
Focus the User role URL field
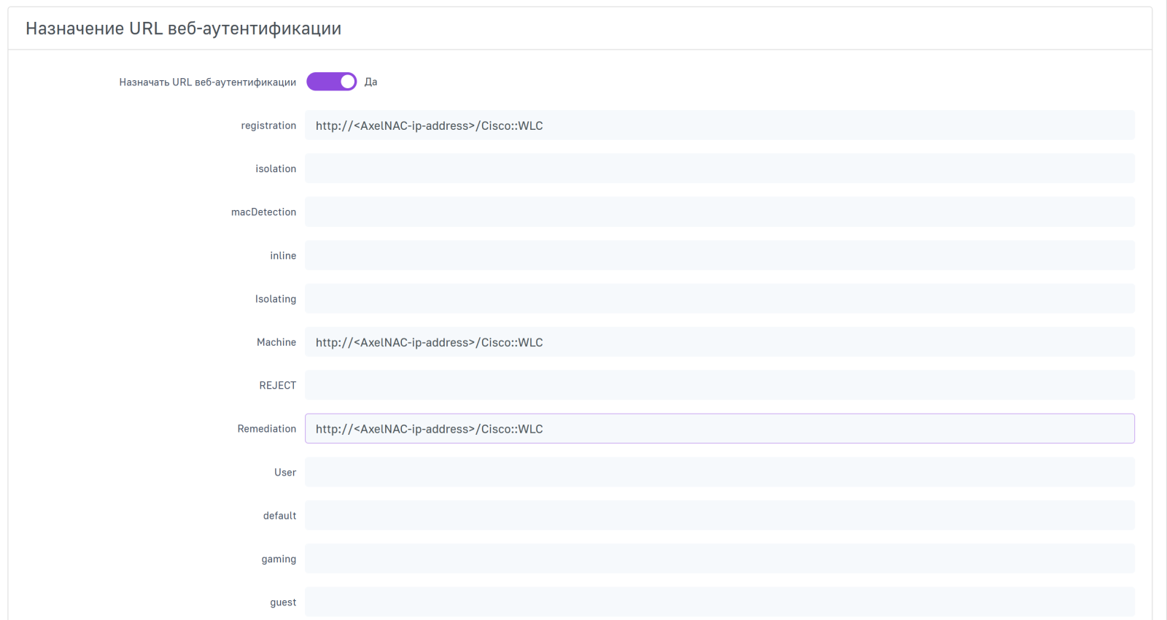[719, 472]
